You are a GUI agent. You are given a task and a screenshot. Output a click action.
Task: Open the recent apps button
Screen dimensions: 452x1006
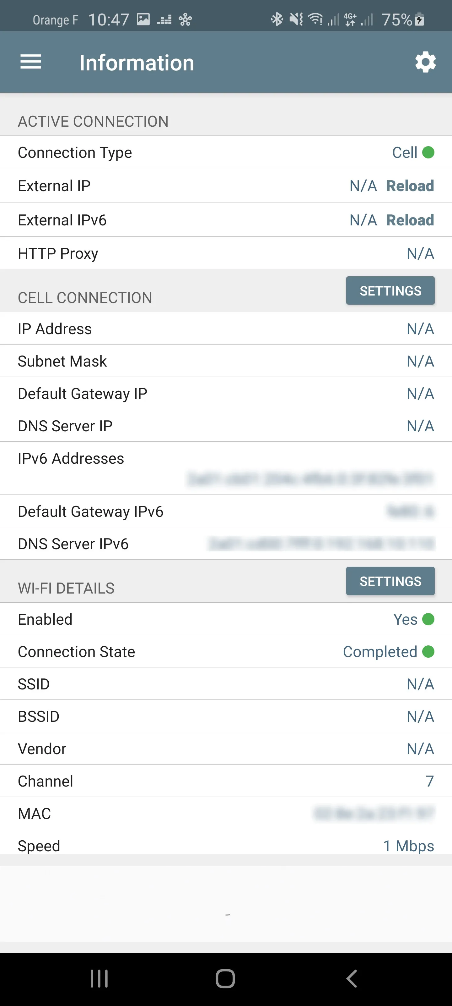pyautogui.click(x=99, y=979)
